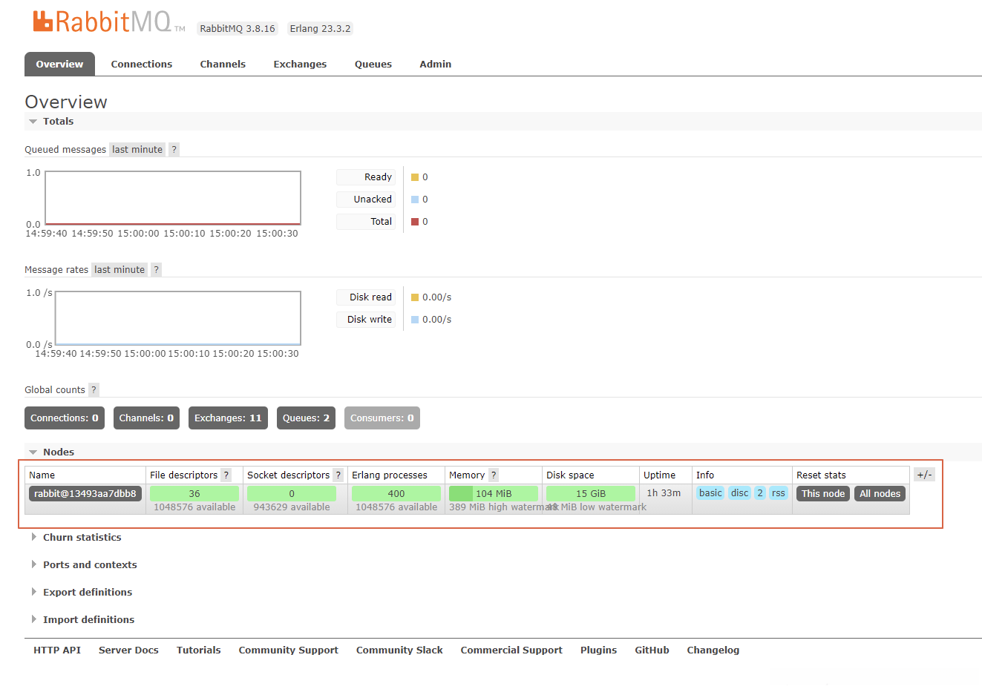Click the yellow Ready color swatch
Image resolution: width=982 pixels, height=692 pixels.
click(x=415, y=177)
